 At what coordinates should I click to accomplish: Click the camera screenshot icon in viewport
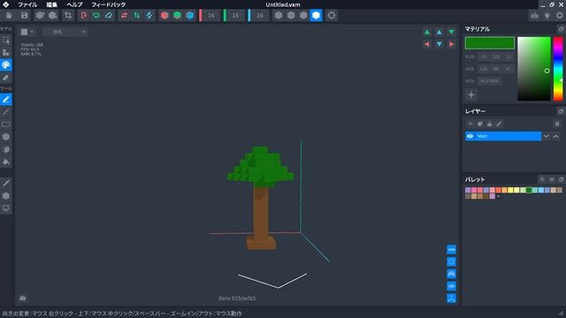(23, 299)
